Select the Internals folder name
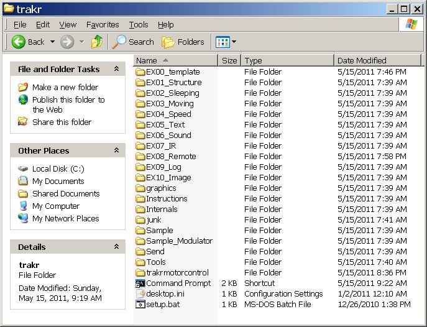This screenshot has width=427, height=327. click(x=162, y=209)
